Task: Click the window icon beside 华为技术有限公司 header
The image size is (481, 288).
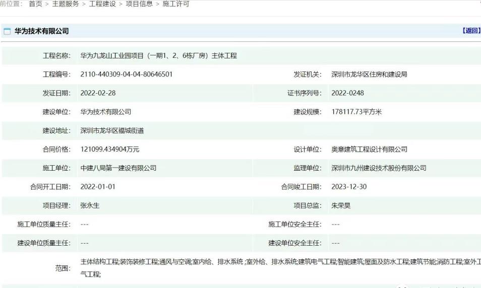Action: point(7,31)
